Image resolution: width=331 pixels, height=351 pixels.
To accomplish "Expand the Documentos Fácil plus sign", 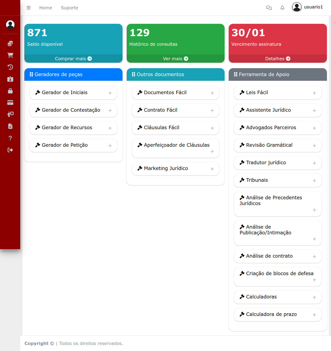I will tap(212, 93).
